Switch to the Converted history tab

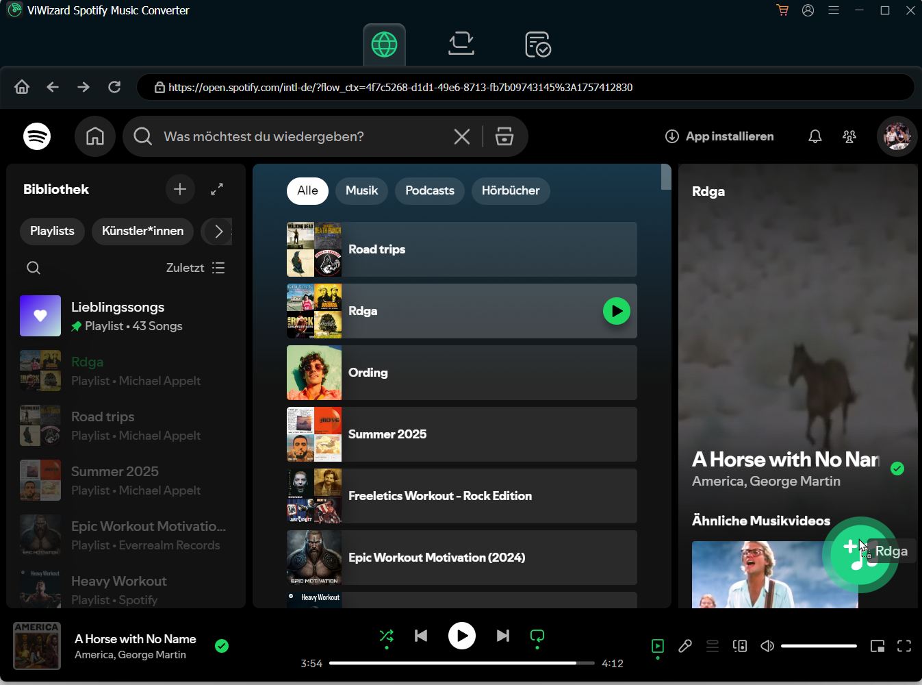[x=538, y=45]
